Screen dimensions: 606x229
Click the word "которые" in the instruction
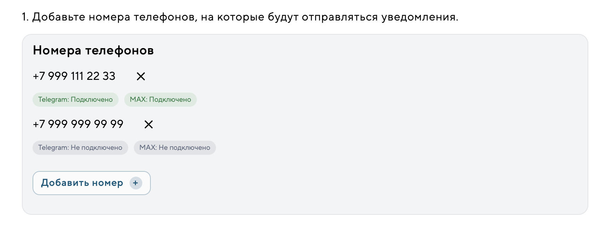coord(240,17)
